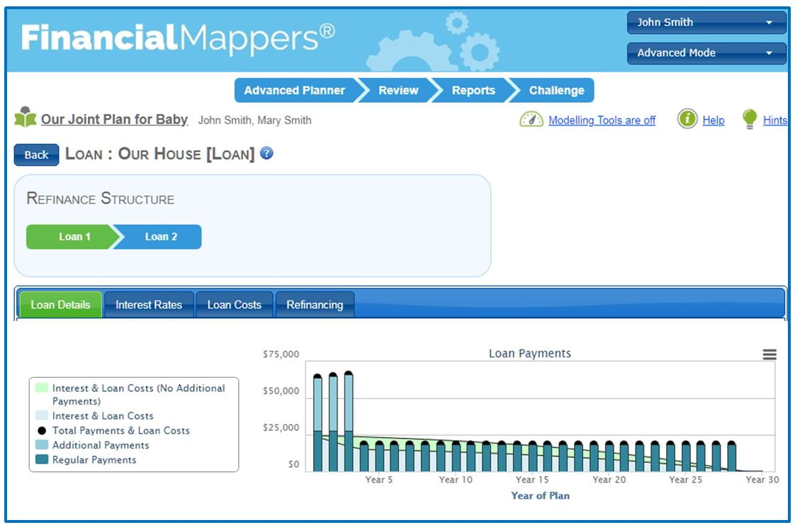Click the blue question mark help icon

pos(266,154)
